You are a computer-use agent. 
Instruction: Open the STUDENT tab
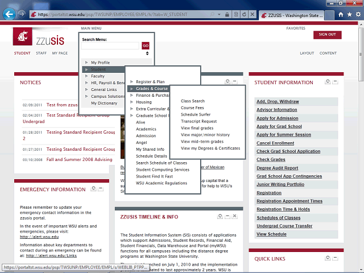(22, 53)
